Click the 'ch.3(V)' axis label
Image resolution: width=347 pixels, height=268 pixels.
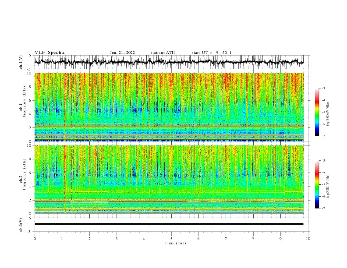21,225
